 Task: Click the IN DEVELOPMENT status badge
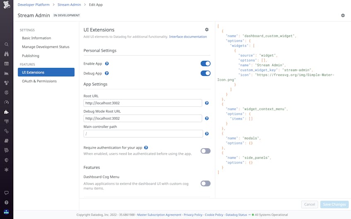pos(66,15)
